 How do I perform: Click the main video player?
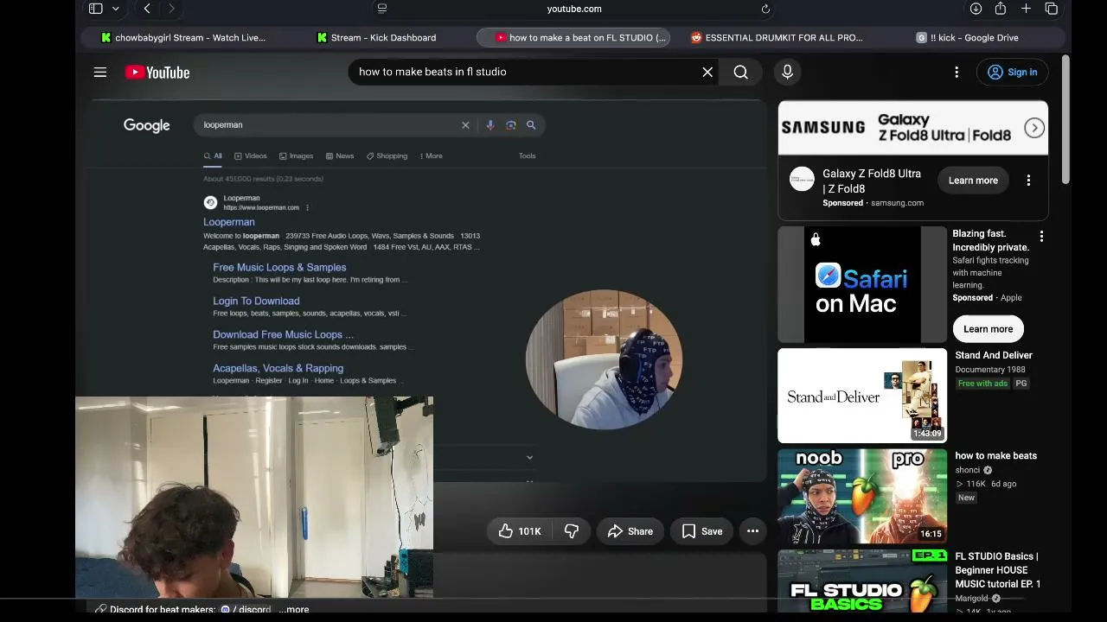point(428,291)
